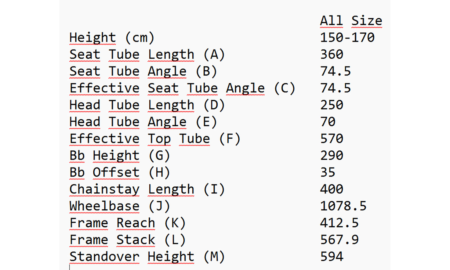Image resolution: width=450 pixels, height=270 pixels.
Task: Click the "Chainstay Length (I)" label
Action: (147, 189)
